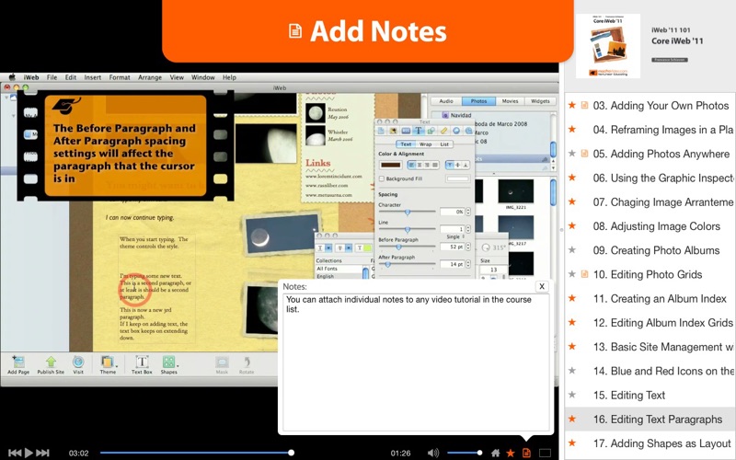The image size is (736, 460).
Task: Select the Graphic inspector icon
Action: click(431, 131)
